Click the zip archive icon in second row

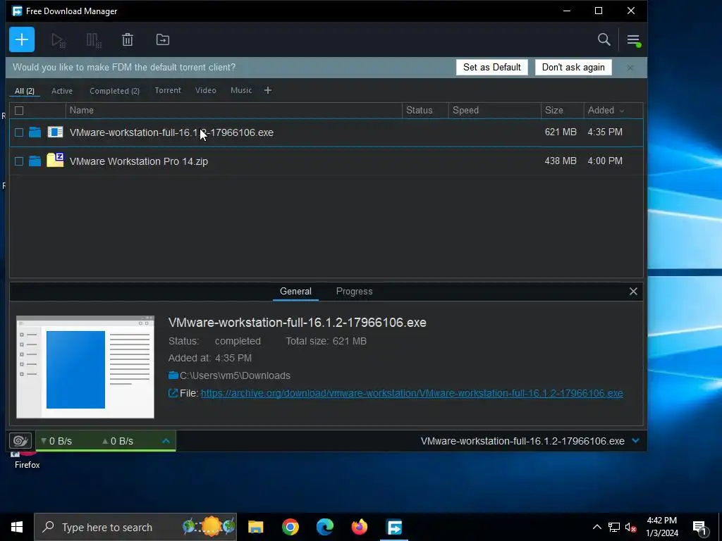55,160
